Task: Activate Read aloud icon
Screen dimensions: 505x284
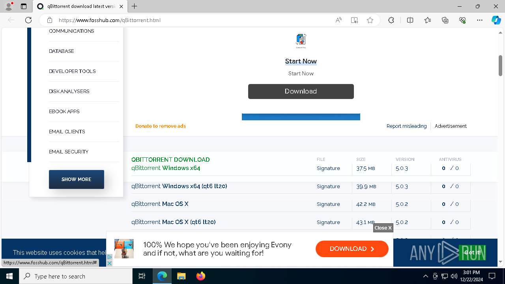Action: tap(339, 20)
